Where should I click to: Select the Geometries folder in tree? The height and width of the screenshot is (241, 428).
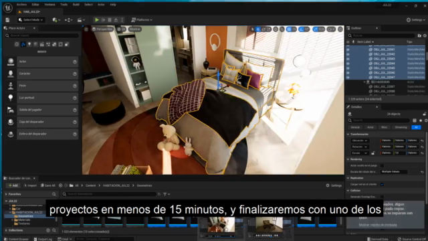click(x=25, y=216)
